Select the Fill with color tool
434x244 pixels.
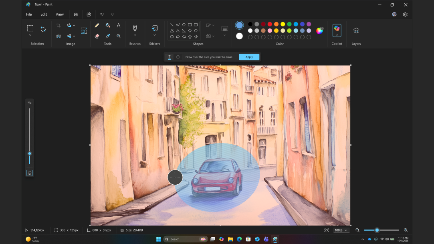coord(107,25)
